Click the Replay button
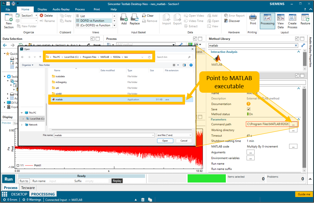 coord(117,181)
